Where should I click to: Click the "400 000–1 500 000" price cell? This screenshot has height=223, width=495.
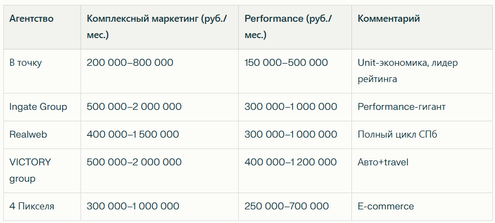point(133,134)
